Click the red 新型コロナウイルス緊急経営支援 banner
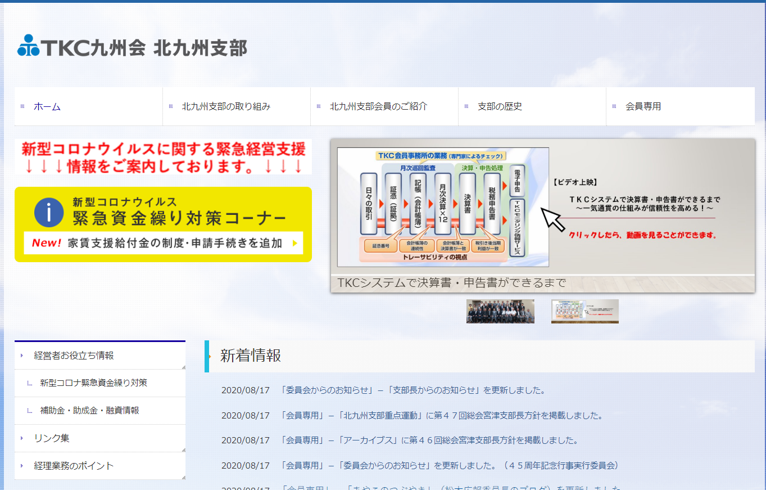Screen dimensions: 766x490 (163, 157)
